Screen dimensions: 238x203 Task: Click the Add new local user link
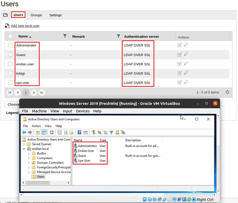pos(25,26)
